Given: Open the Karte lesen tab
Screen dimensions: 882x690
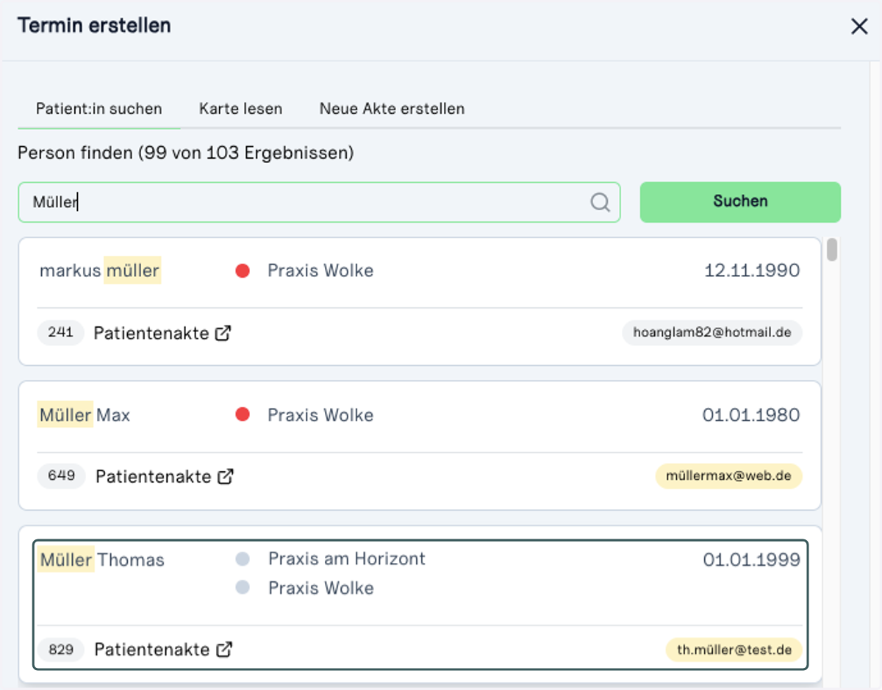Looking at the screenshot, I should 240,109.
